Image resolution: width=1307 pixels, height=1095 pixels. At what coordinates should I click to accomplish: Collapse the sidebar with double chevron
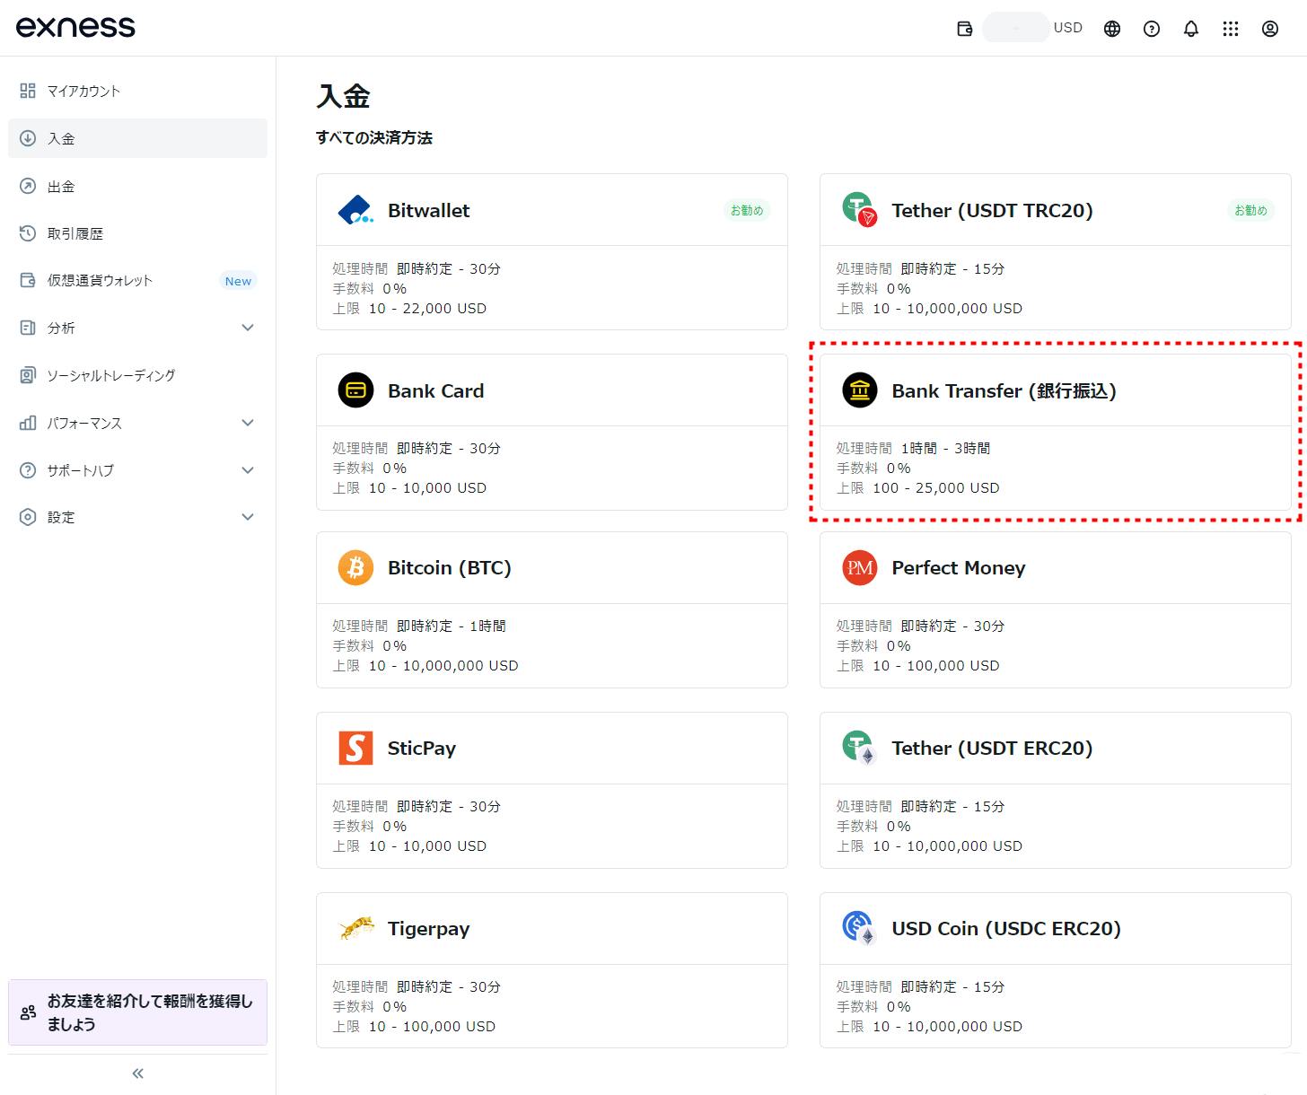[x=137, y=1073]
